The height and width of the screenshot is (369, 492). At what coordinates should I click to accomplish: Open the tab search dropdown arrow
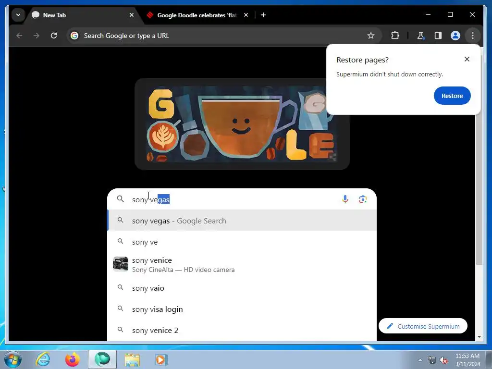(x=18, y=15)
